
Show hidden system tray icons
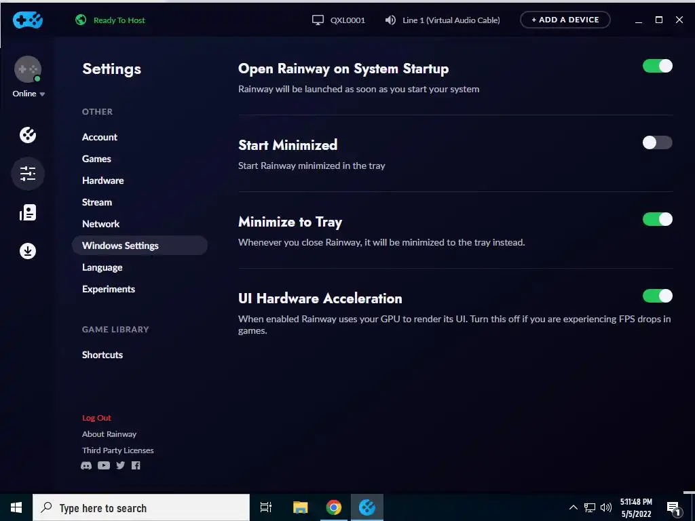573,507
